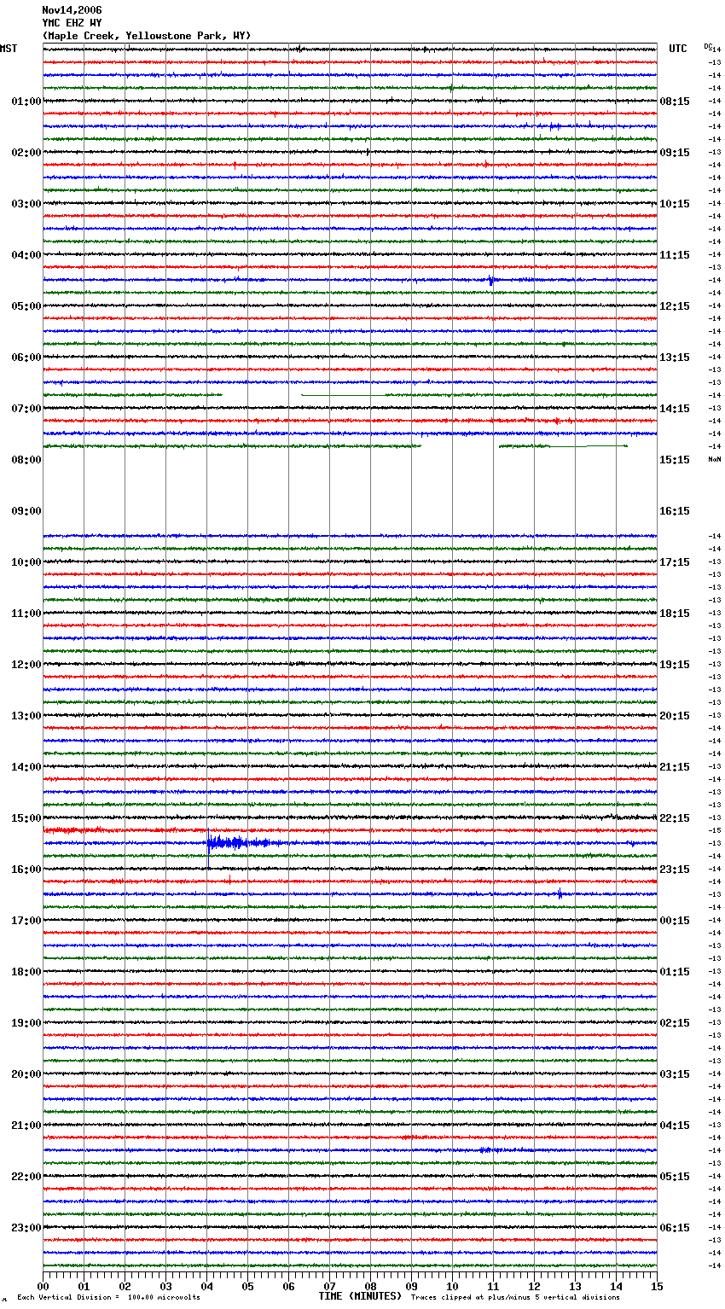Click the 12:00 MST time label
Viewport: 725px width, 1309px height.
coord(26,665)
